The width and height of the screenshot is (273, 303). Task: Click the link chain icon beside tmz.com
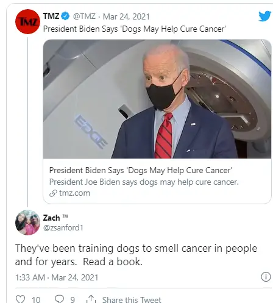53,193
